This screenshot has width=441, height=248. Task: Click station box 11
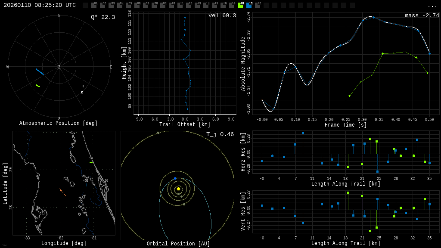(180, 5)
